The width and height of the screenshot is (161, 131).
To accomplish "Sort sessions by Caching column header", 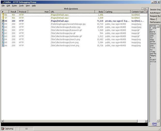I will coord(117,12).
